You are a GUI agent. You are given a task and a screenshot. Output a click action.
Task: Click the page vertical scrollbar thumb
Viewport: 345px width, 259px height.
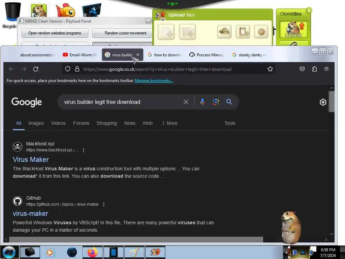pos(332,101)
